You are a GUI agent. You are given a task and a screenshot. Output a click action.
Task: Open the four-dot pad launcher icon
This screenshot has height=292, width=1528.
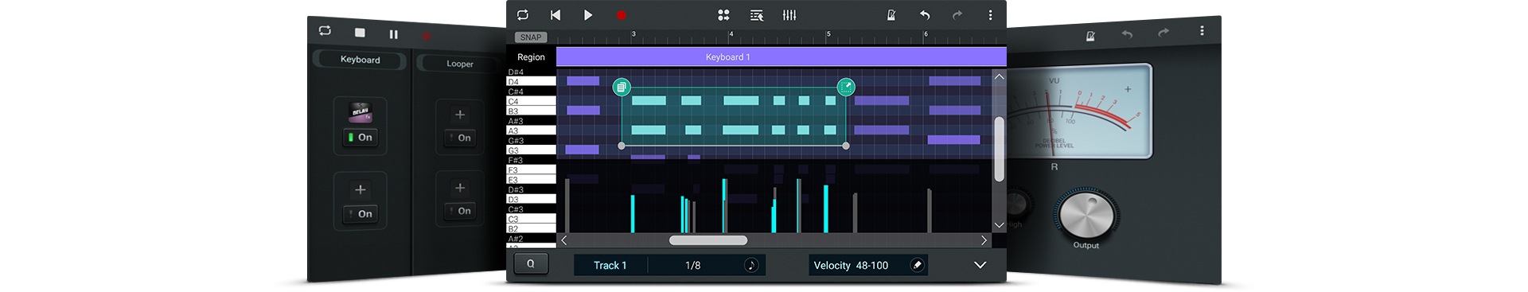click(x=723, y=15)
